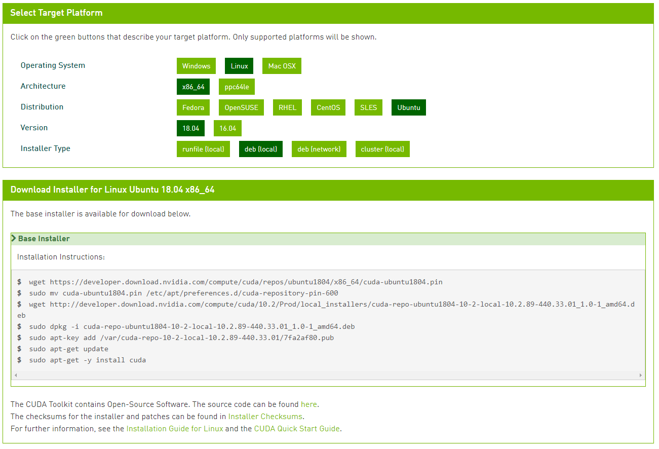The width and height of the screenshot is (659, 449).
Task: Select the Linux operating system button
Action: [x=239, y=66]
